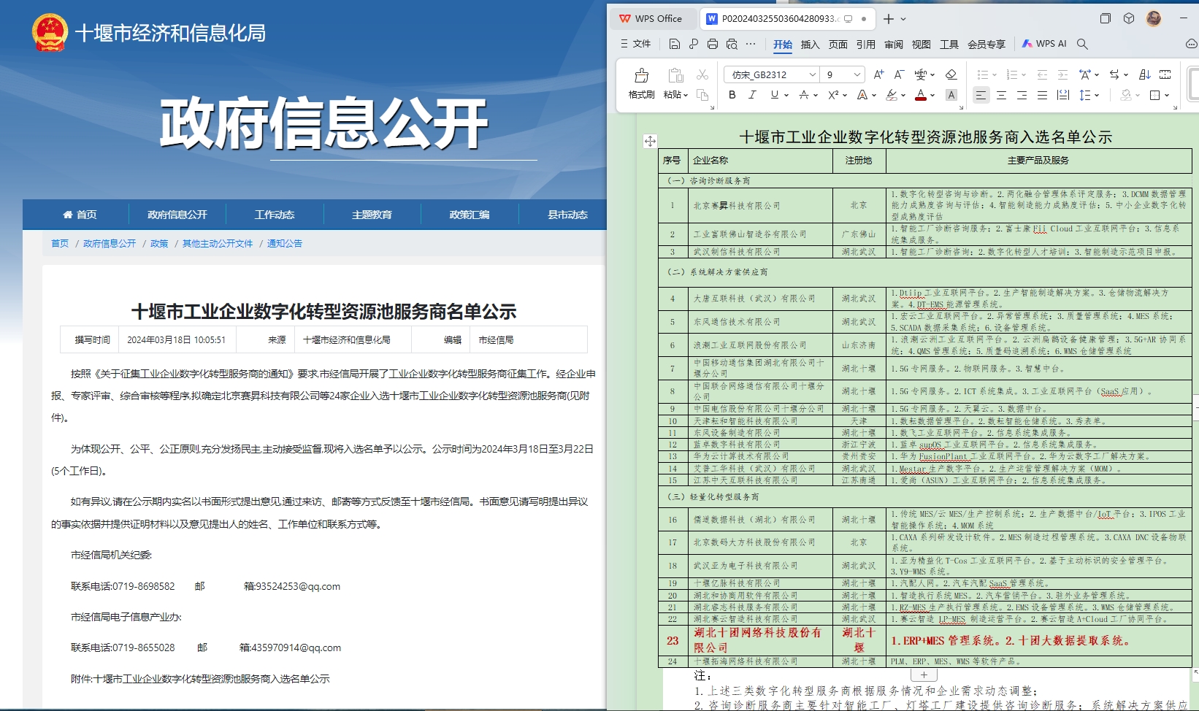The image size is (1199, 711).
Task: Click 政策汇编 in the website navigation bar
Action: point(470,215)
